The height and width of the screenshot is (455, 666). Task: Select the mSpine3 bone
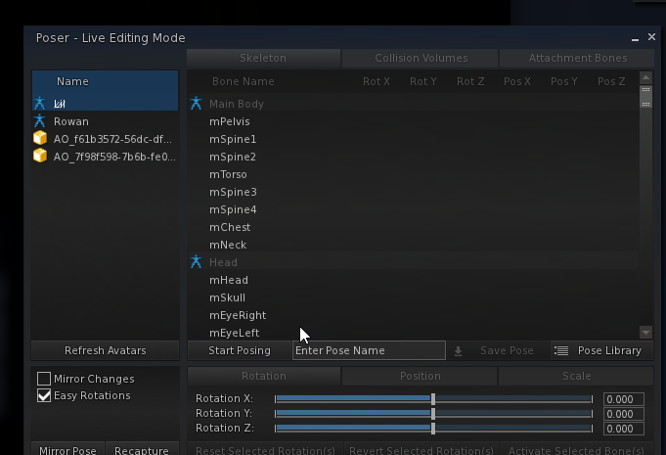tap(414, 192)
